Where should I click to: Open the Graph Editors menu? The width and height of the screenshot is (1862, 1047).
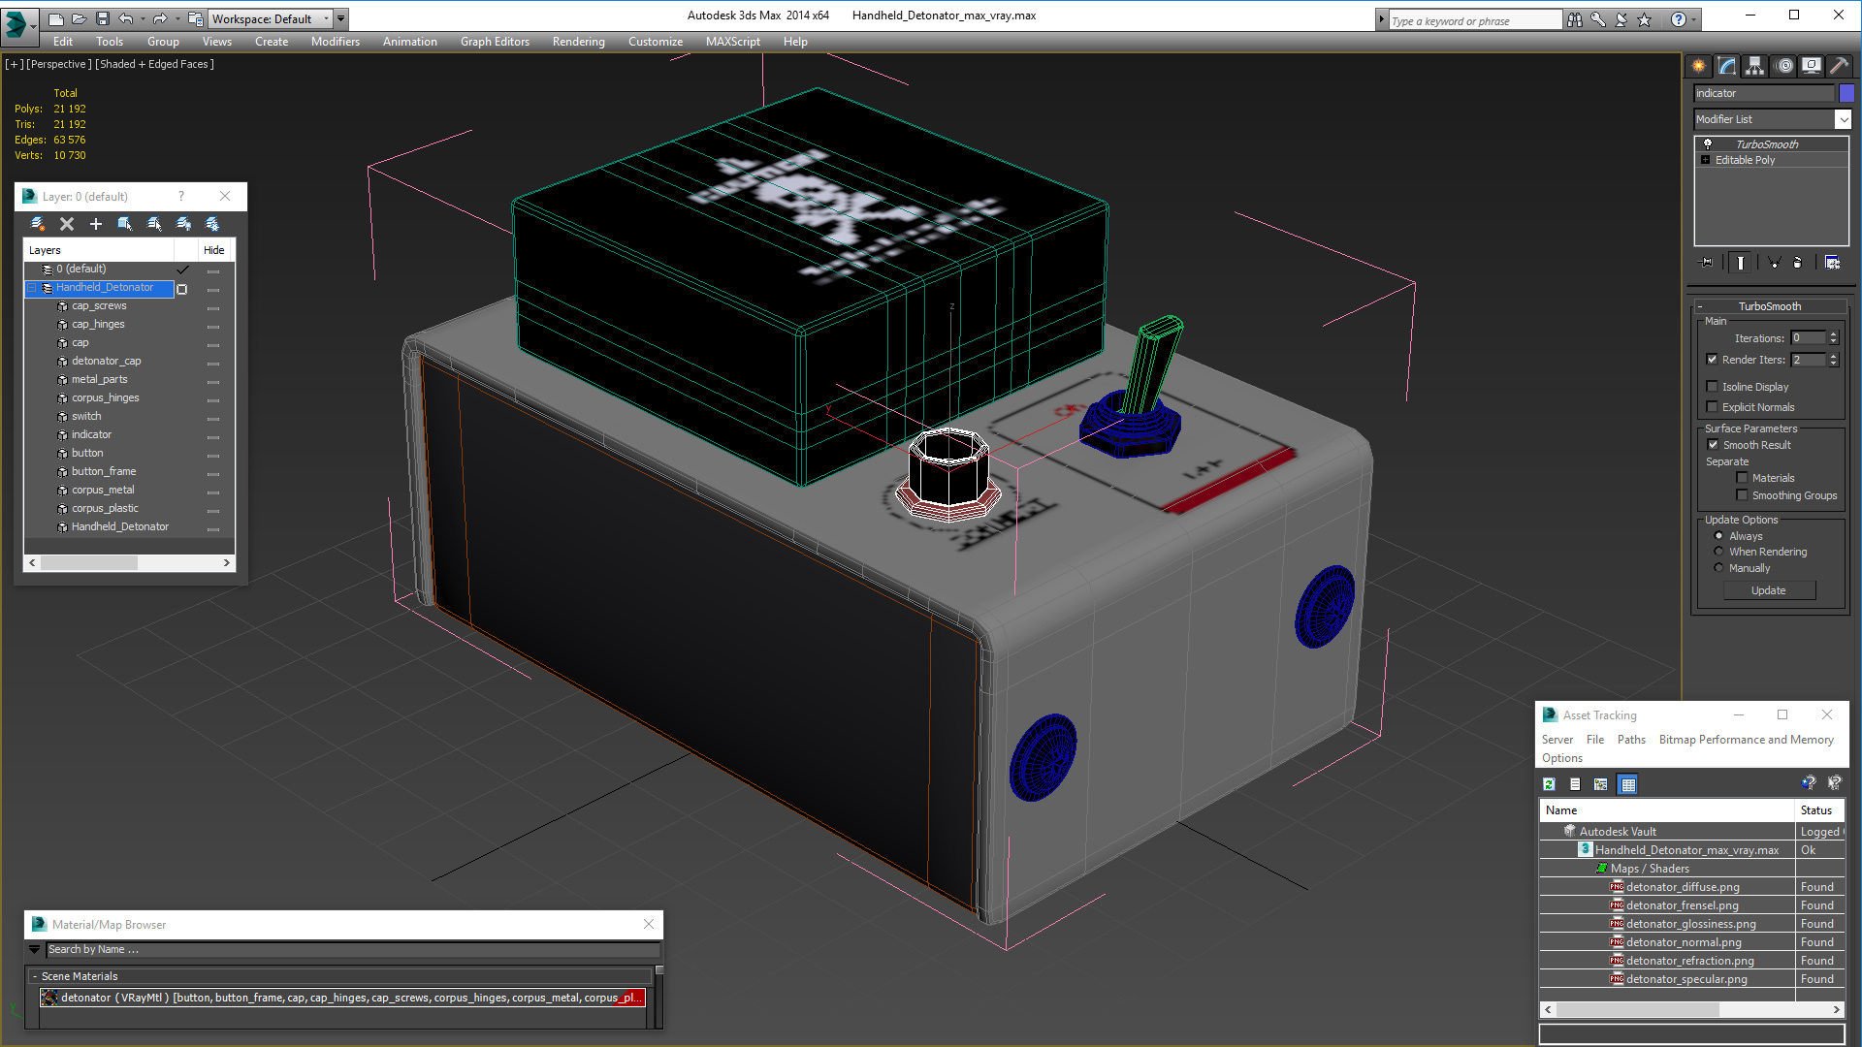(495, 42)
